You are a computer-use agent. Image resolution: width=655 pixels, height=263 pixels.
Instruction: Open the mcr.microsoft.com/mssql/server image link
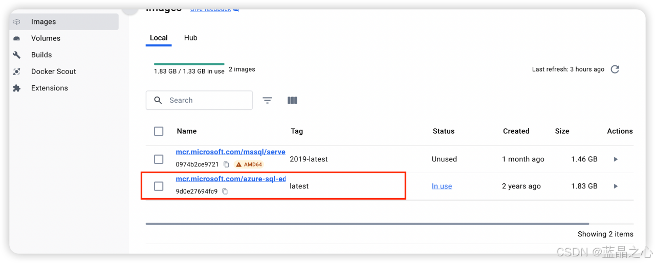point(230,152)
